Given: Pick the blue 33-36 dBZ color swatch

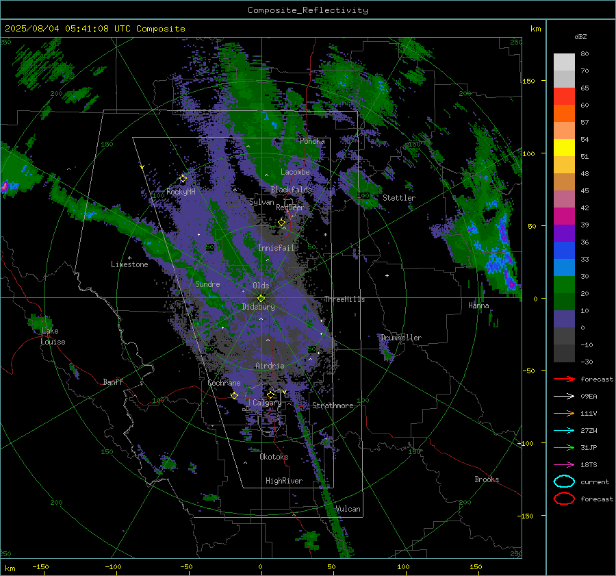Looking at the screenshot, I should 564,251.
